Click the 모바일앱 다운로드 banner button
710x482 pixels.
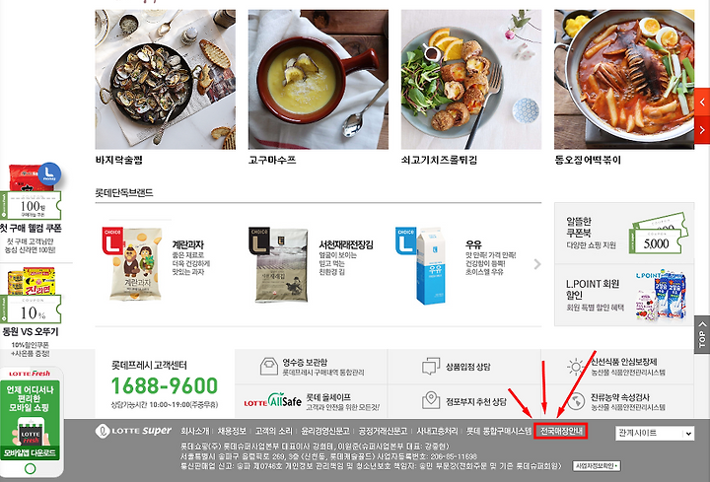click(x=30, y=453)
